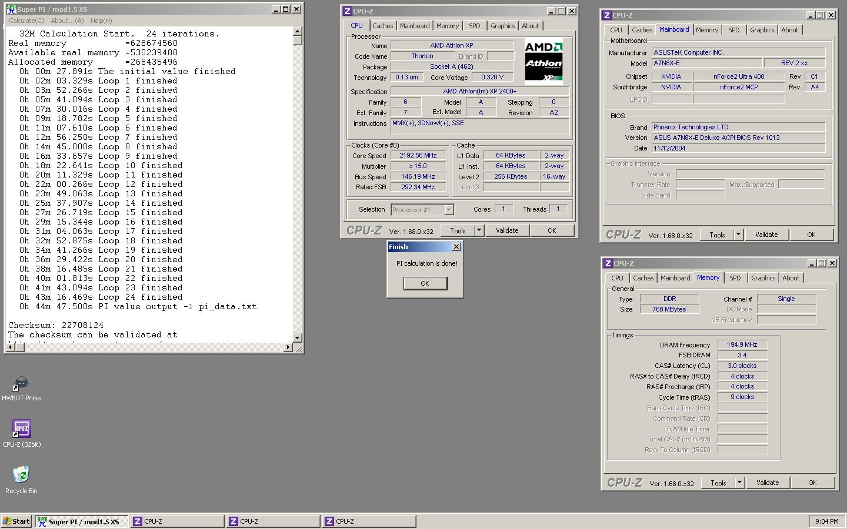Screen dimensions: 847x529
Task: Click CPU-Z icon in CPU window title
Action: click(347, 11)
